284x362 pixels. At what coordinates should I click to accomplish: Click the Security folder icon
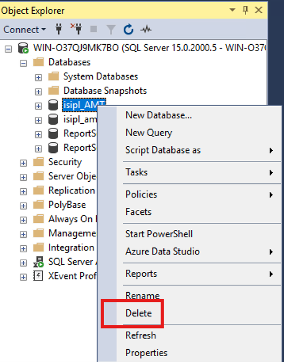(38, 162)
